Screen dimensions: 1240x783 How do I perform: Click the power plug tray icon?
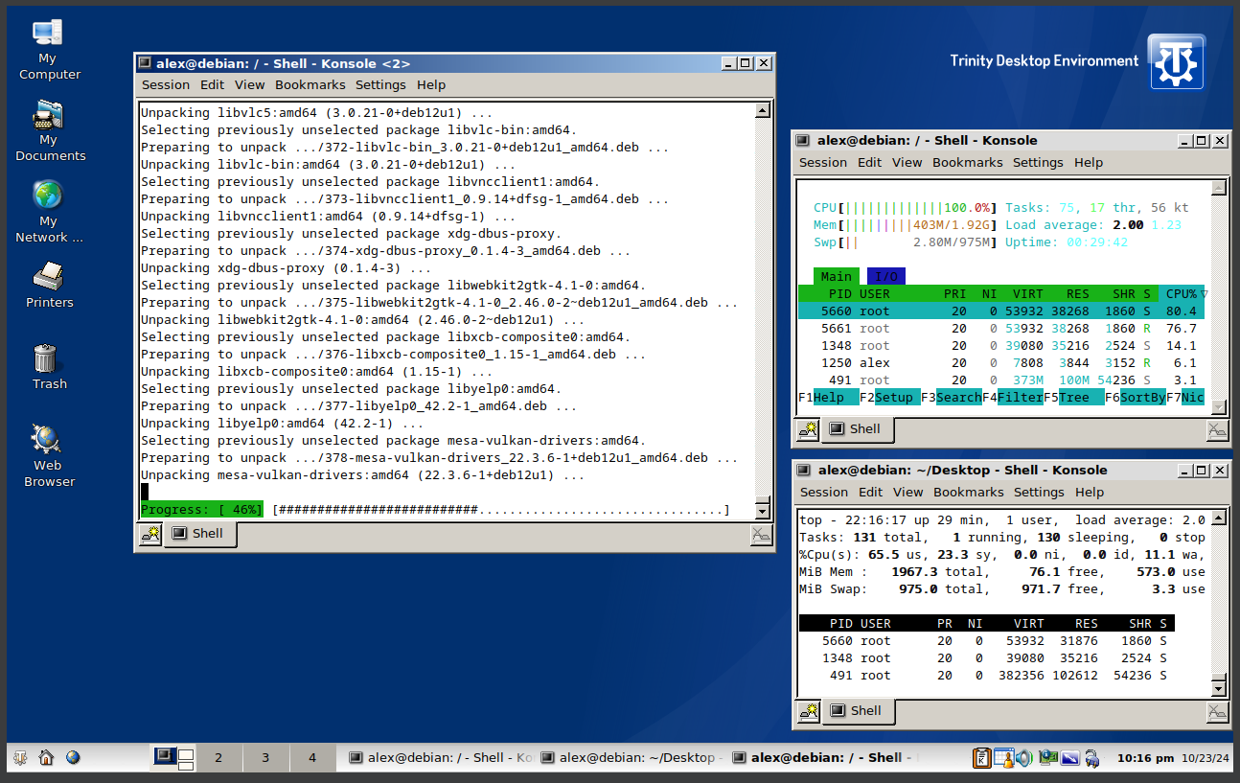pyautogui.click(x=1091, y=758)
